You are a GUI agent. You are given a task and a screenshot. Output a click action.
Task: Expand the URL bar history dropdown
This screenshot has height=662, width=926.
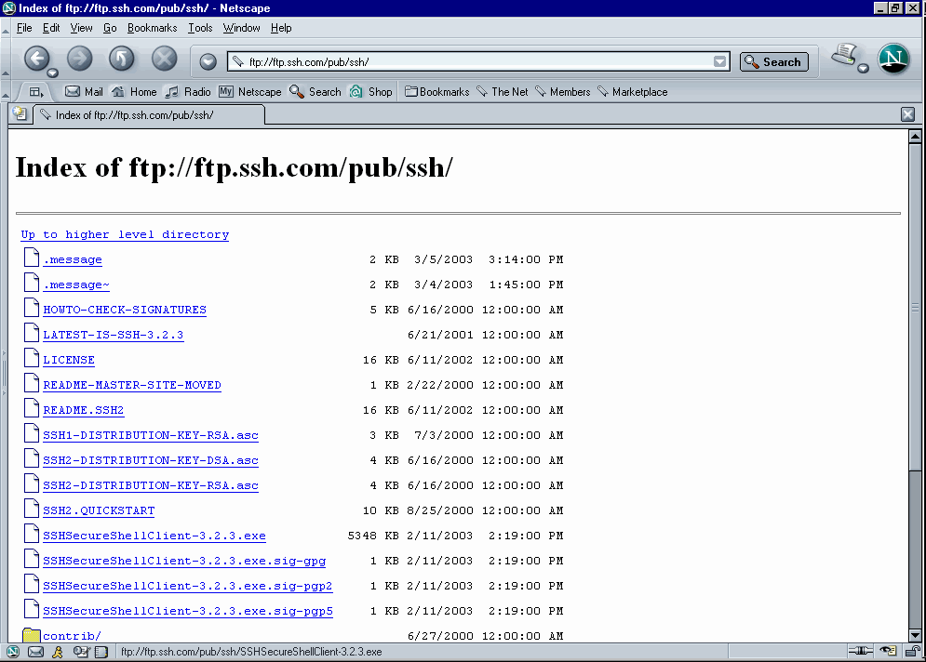[x=719, y=62]
